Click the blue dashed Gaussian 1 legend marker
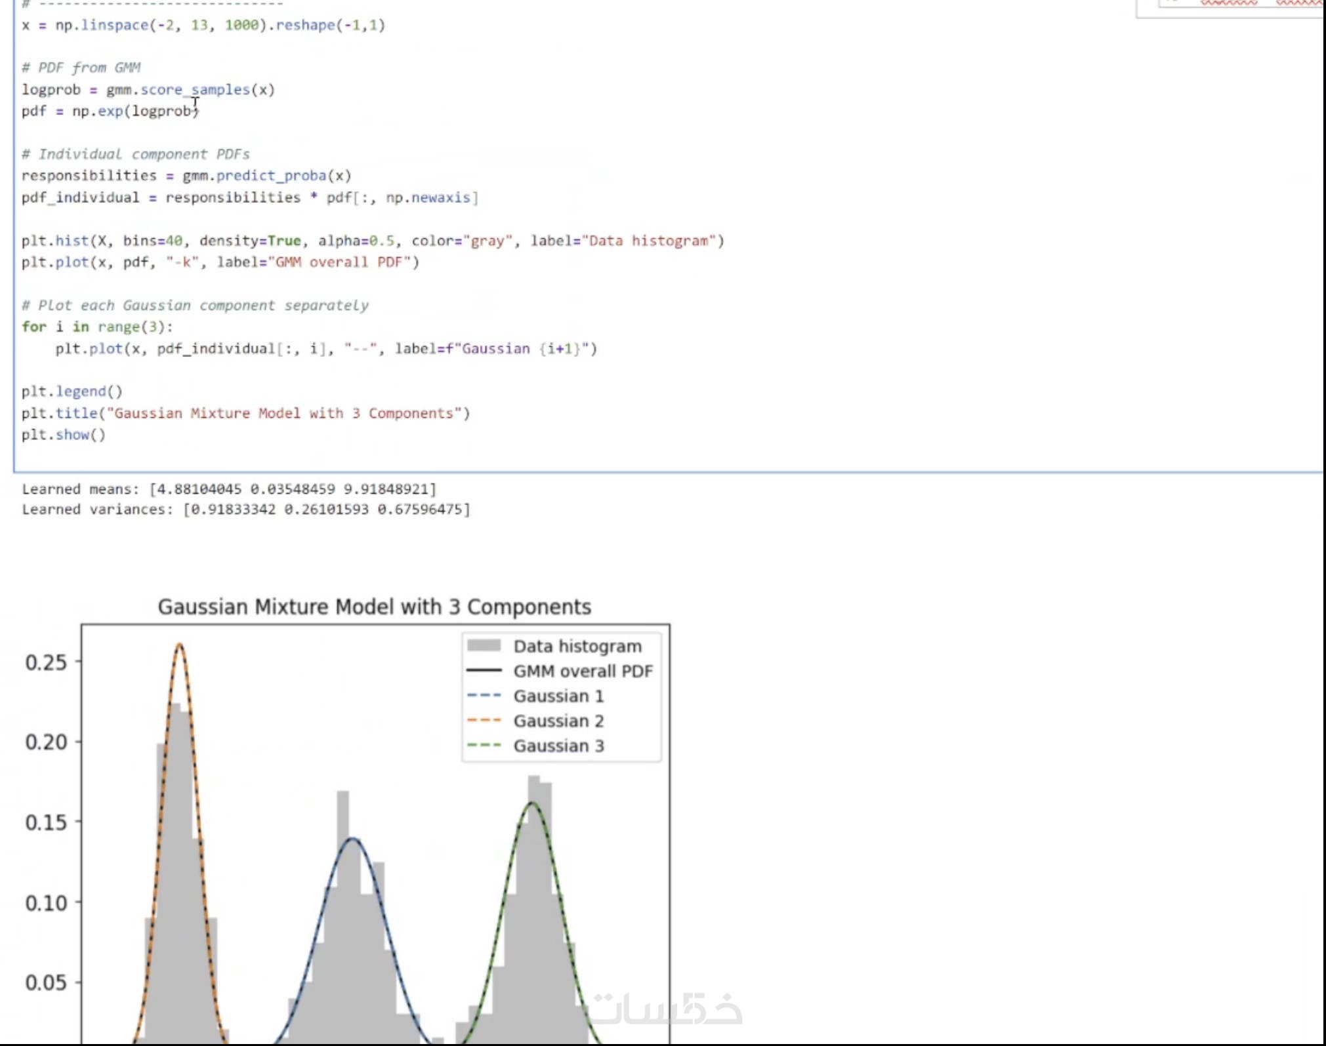This screenshot has width=1326, height=1046. point(484,696)
